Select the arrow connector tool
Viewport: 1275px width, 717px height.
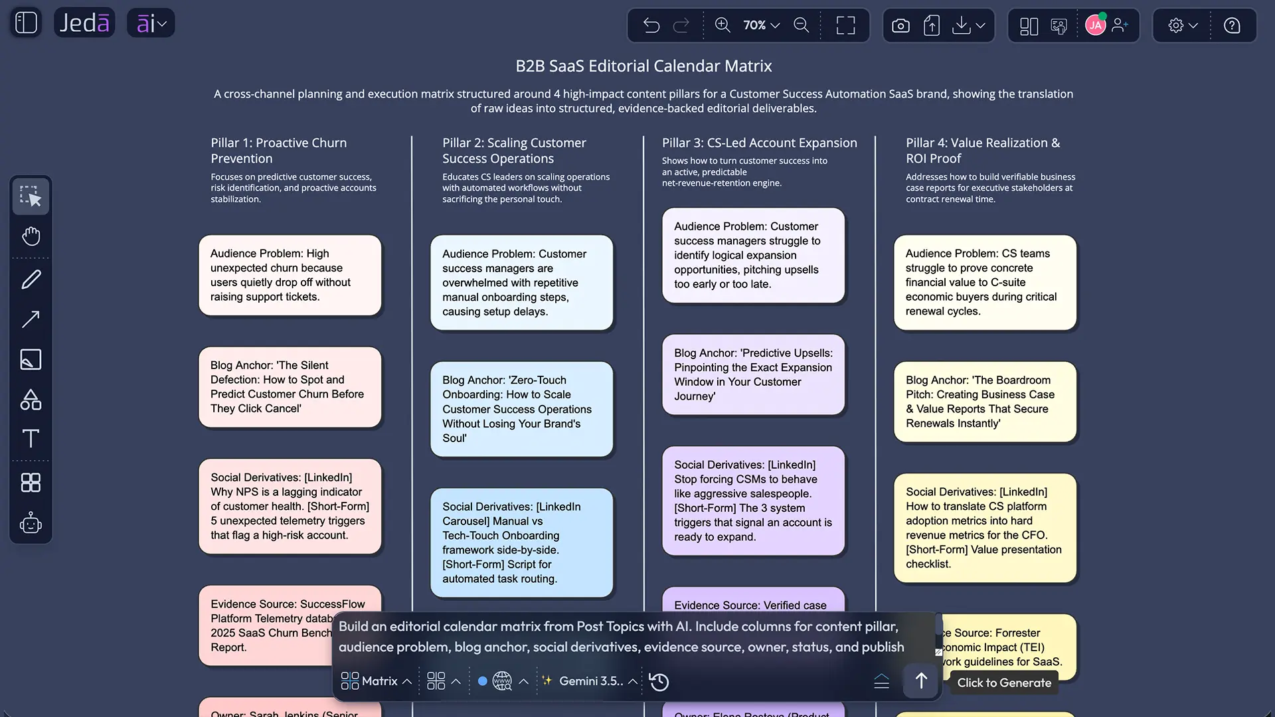coord(31,319)
